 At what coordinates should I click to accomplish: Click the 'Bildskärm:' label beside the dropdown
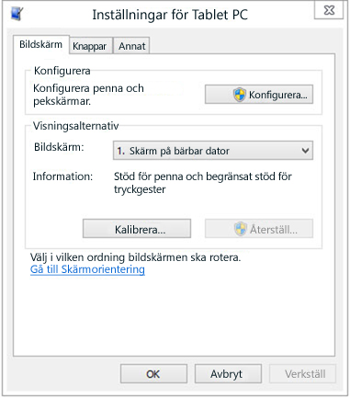[59, 147]
